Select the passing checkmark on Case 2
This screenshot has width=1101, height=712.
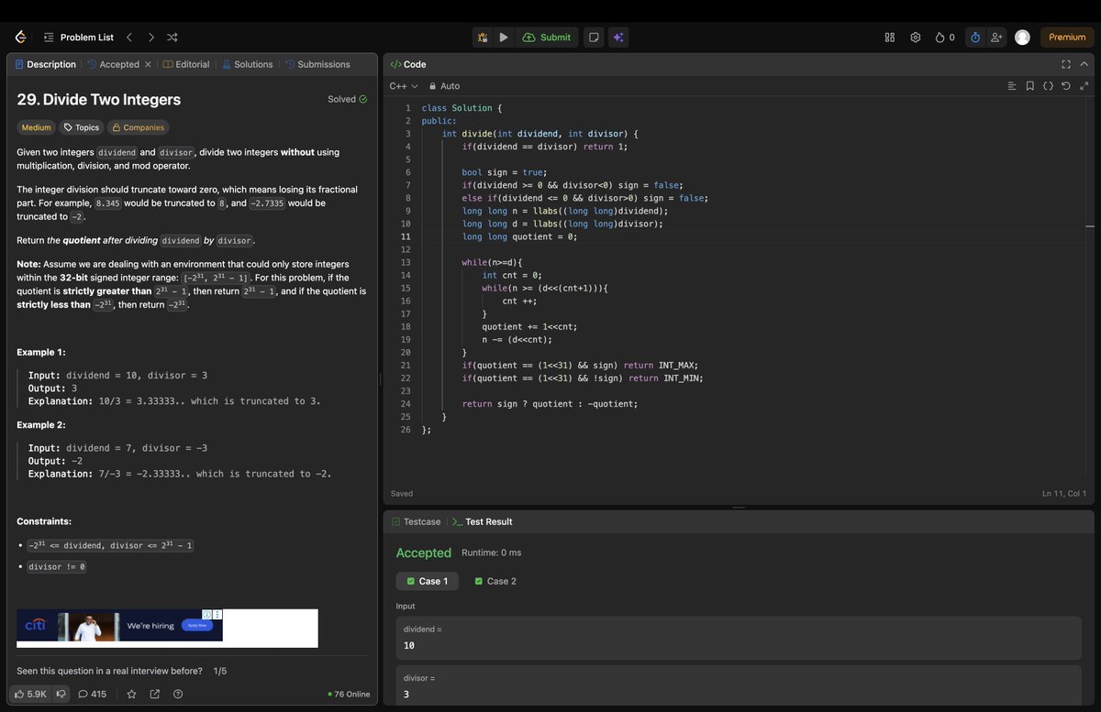pos(479,580)
